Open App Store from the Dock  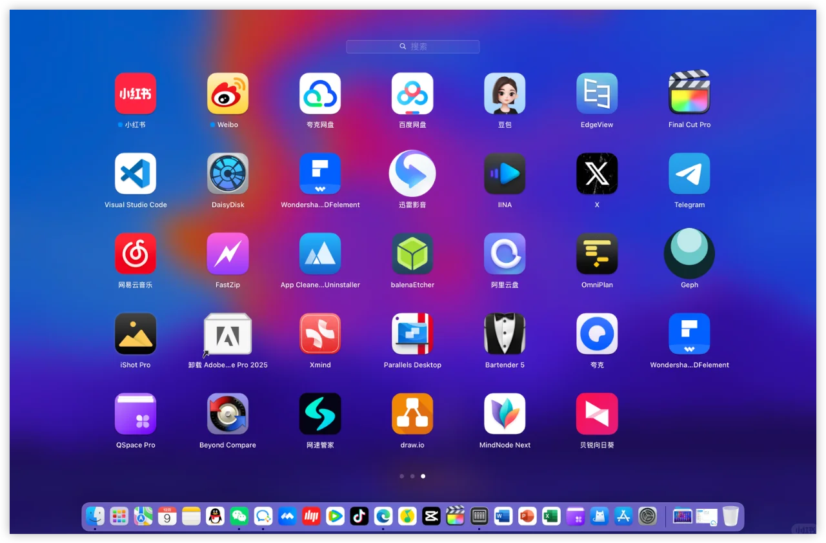[623, 516]
